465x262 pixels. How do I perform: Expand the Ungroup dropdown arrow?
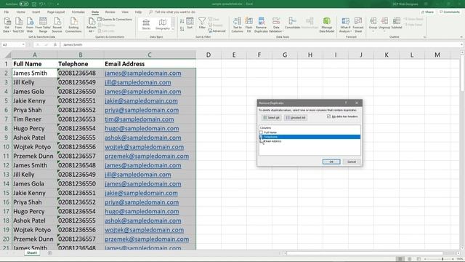point(384,31)
